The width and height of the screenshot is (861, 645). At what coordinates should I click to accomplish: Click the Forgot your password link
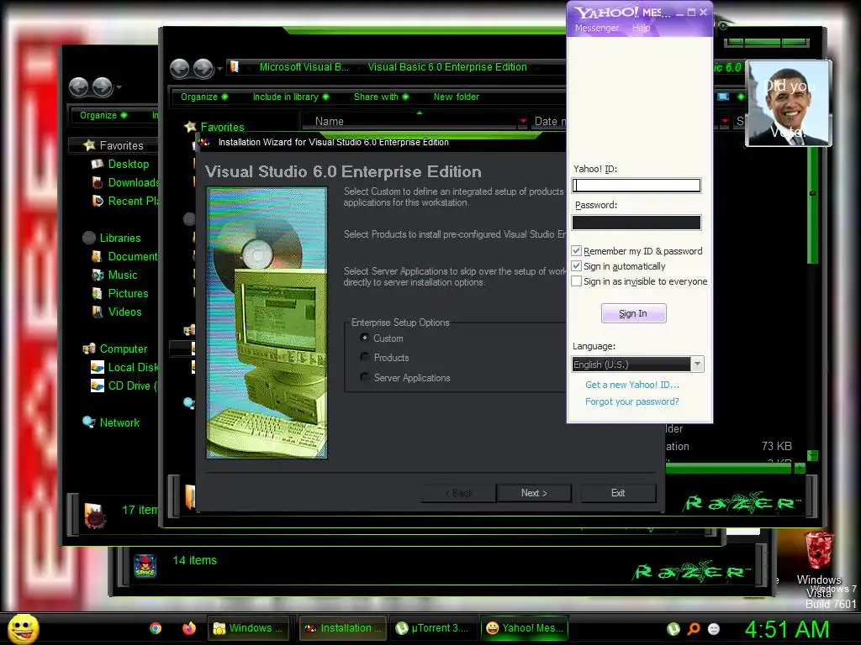pyautogui.click(x=632, y=401)
